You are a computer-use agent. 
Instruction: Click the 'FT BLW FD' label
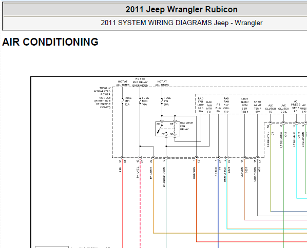pos(218,108)
